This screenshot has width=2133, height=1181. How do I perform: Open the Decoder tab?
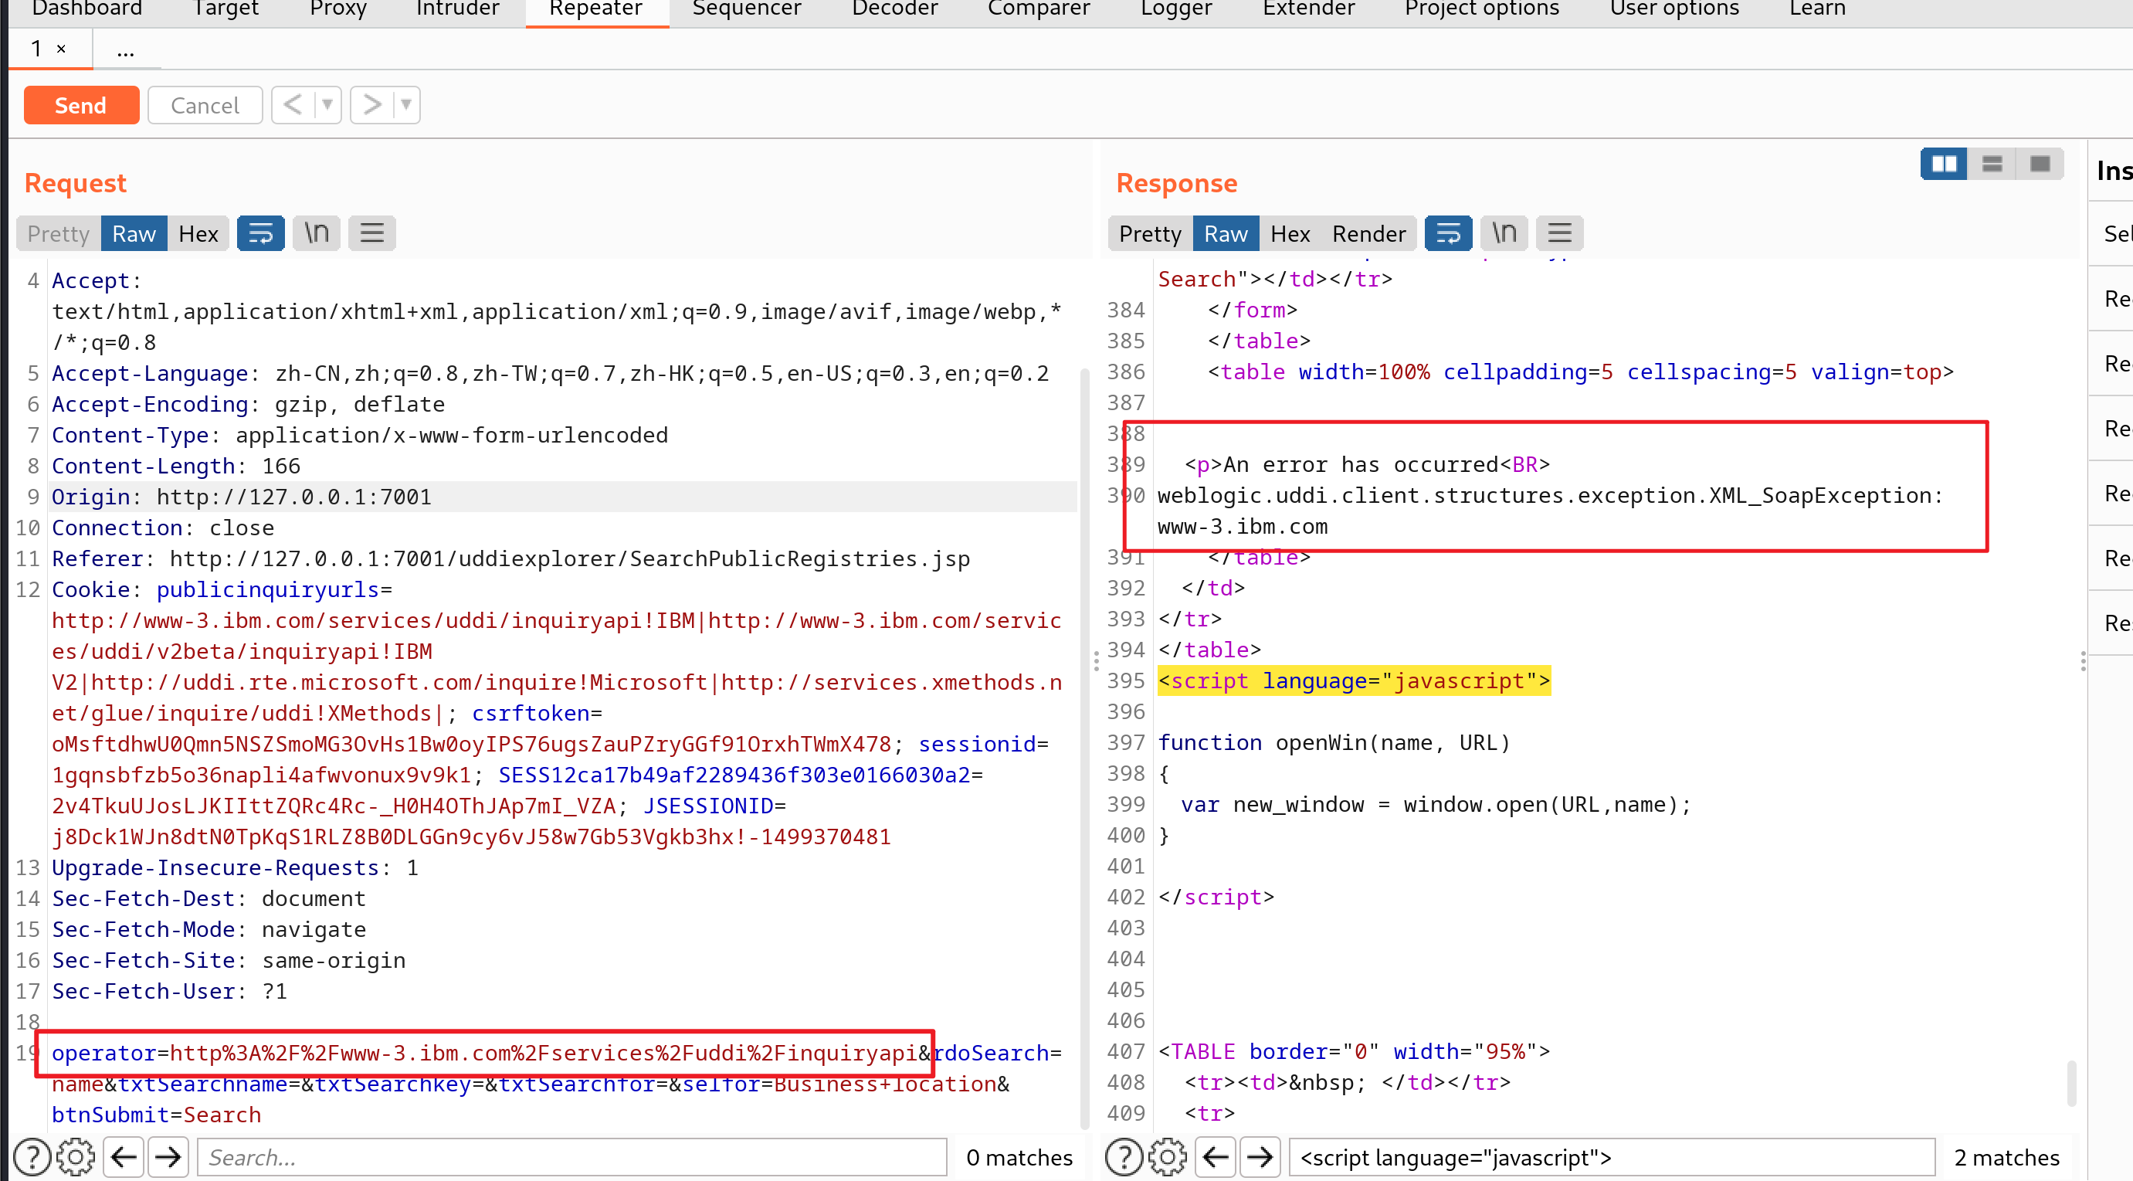pos(895,9)
